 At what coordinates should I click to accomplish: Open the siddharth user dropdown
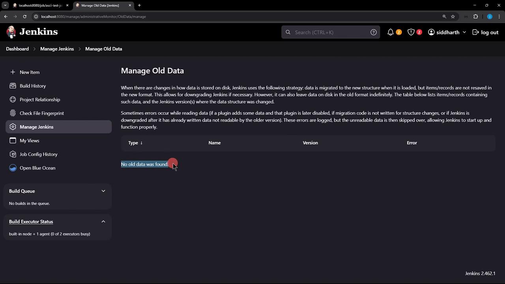447,32
